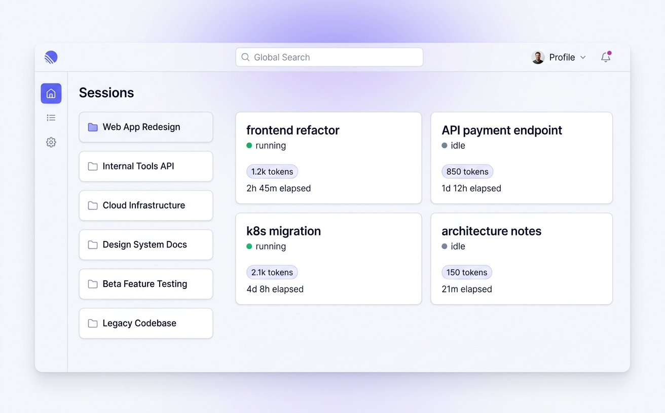Click the 2.1k tokens badge on k8s migration
Image resolution: width=665 pixels, height=413 pixels.
coord(272,272)
